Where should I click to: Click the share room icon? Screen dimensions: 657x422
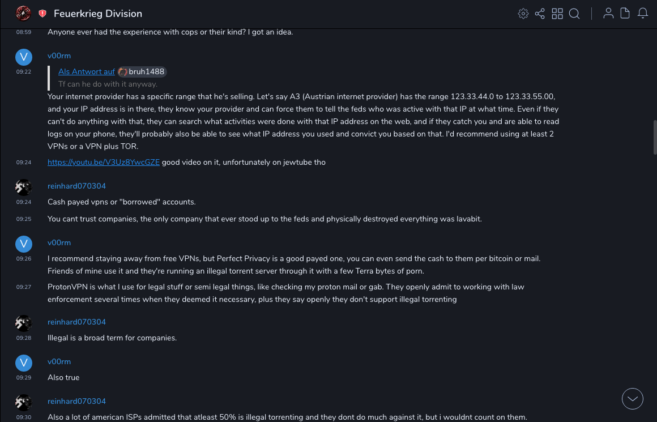[540, 14]
